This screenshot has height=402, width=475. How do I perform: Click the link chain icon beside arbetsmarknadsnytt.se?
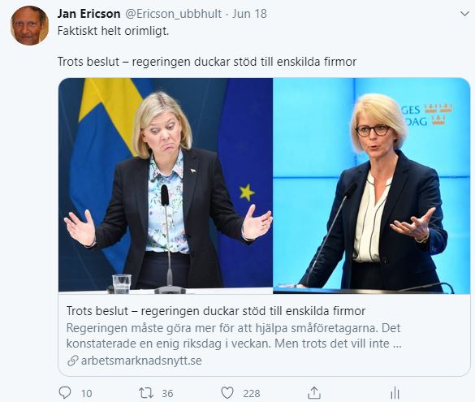[73, 361]
